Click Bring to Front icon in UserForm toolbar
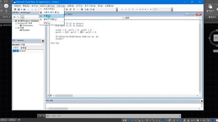Viewport: 218px width, 122px height. pos(122,9)
